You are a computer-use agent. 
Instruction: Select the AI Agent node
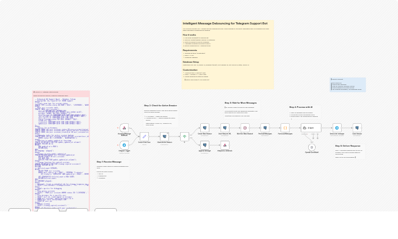tap(310, 127)
